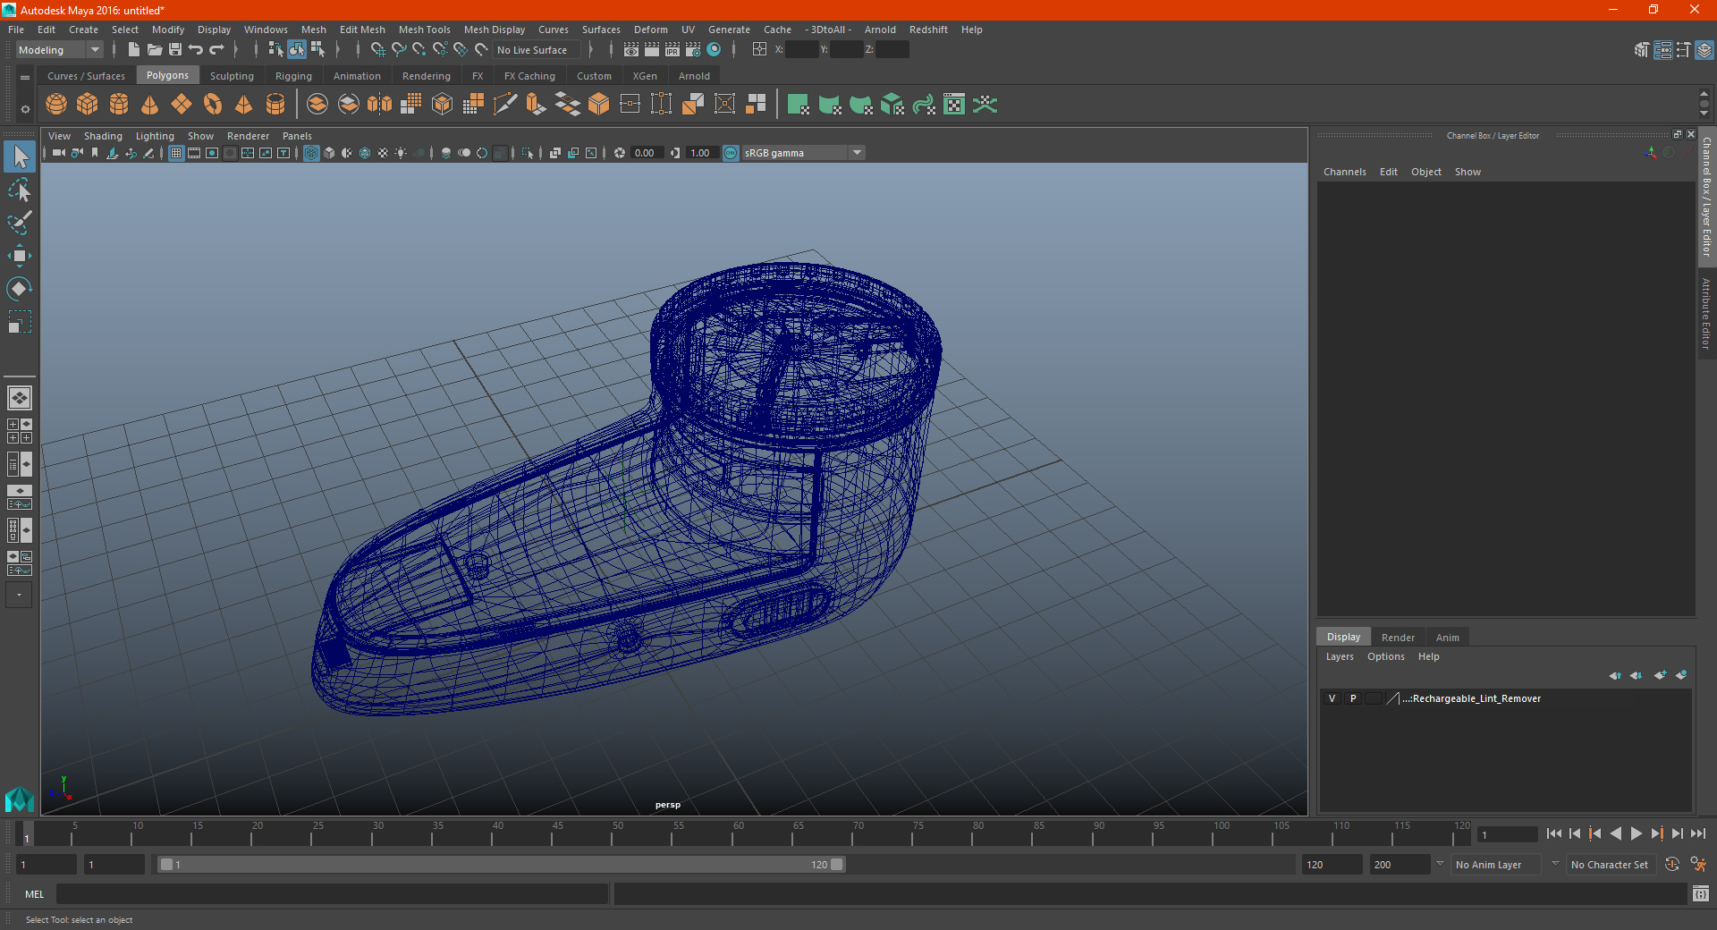The image size is (1717, 930).
Task: Open the No Live Surface field
Action: point(536,50)
